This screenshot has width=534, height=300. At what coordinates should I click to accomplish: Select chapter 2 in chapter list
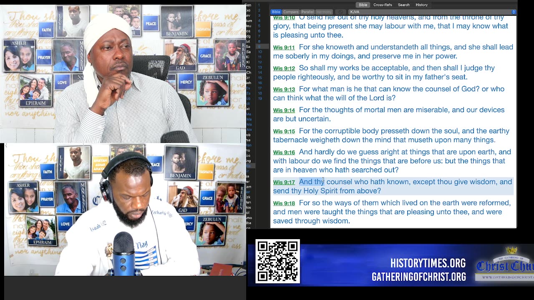(x=259, y=10)
